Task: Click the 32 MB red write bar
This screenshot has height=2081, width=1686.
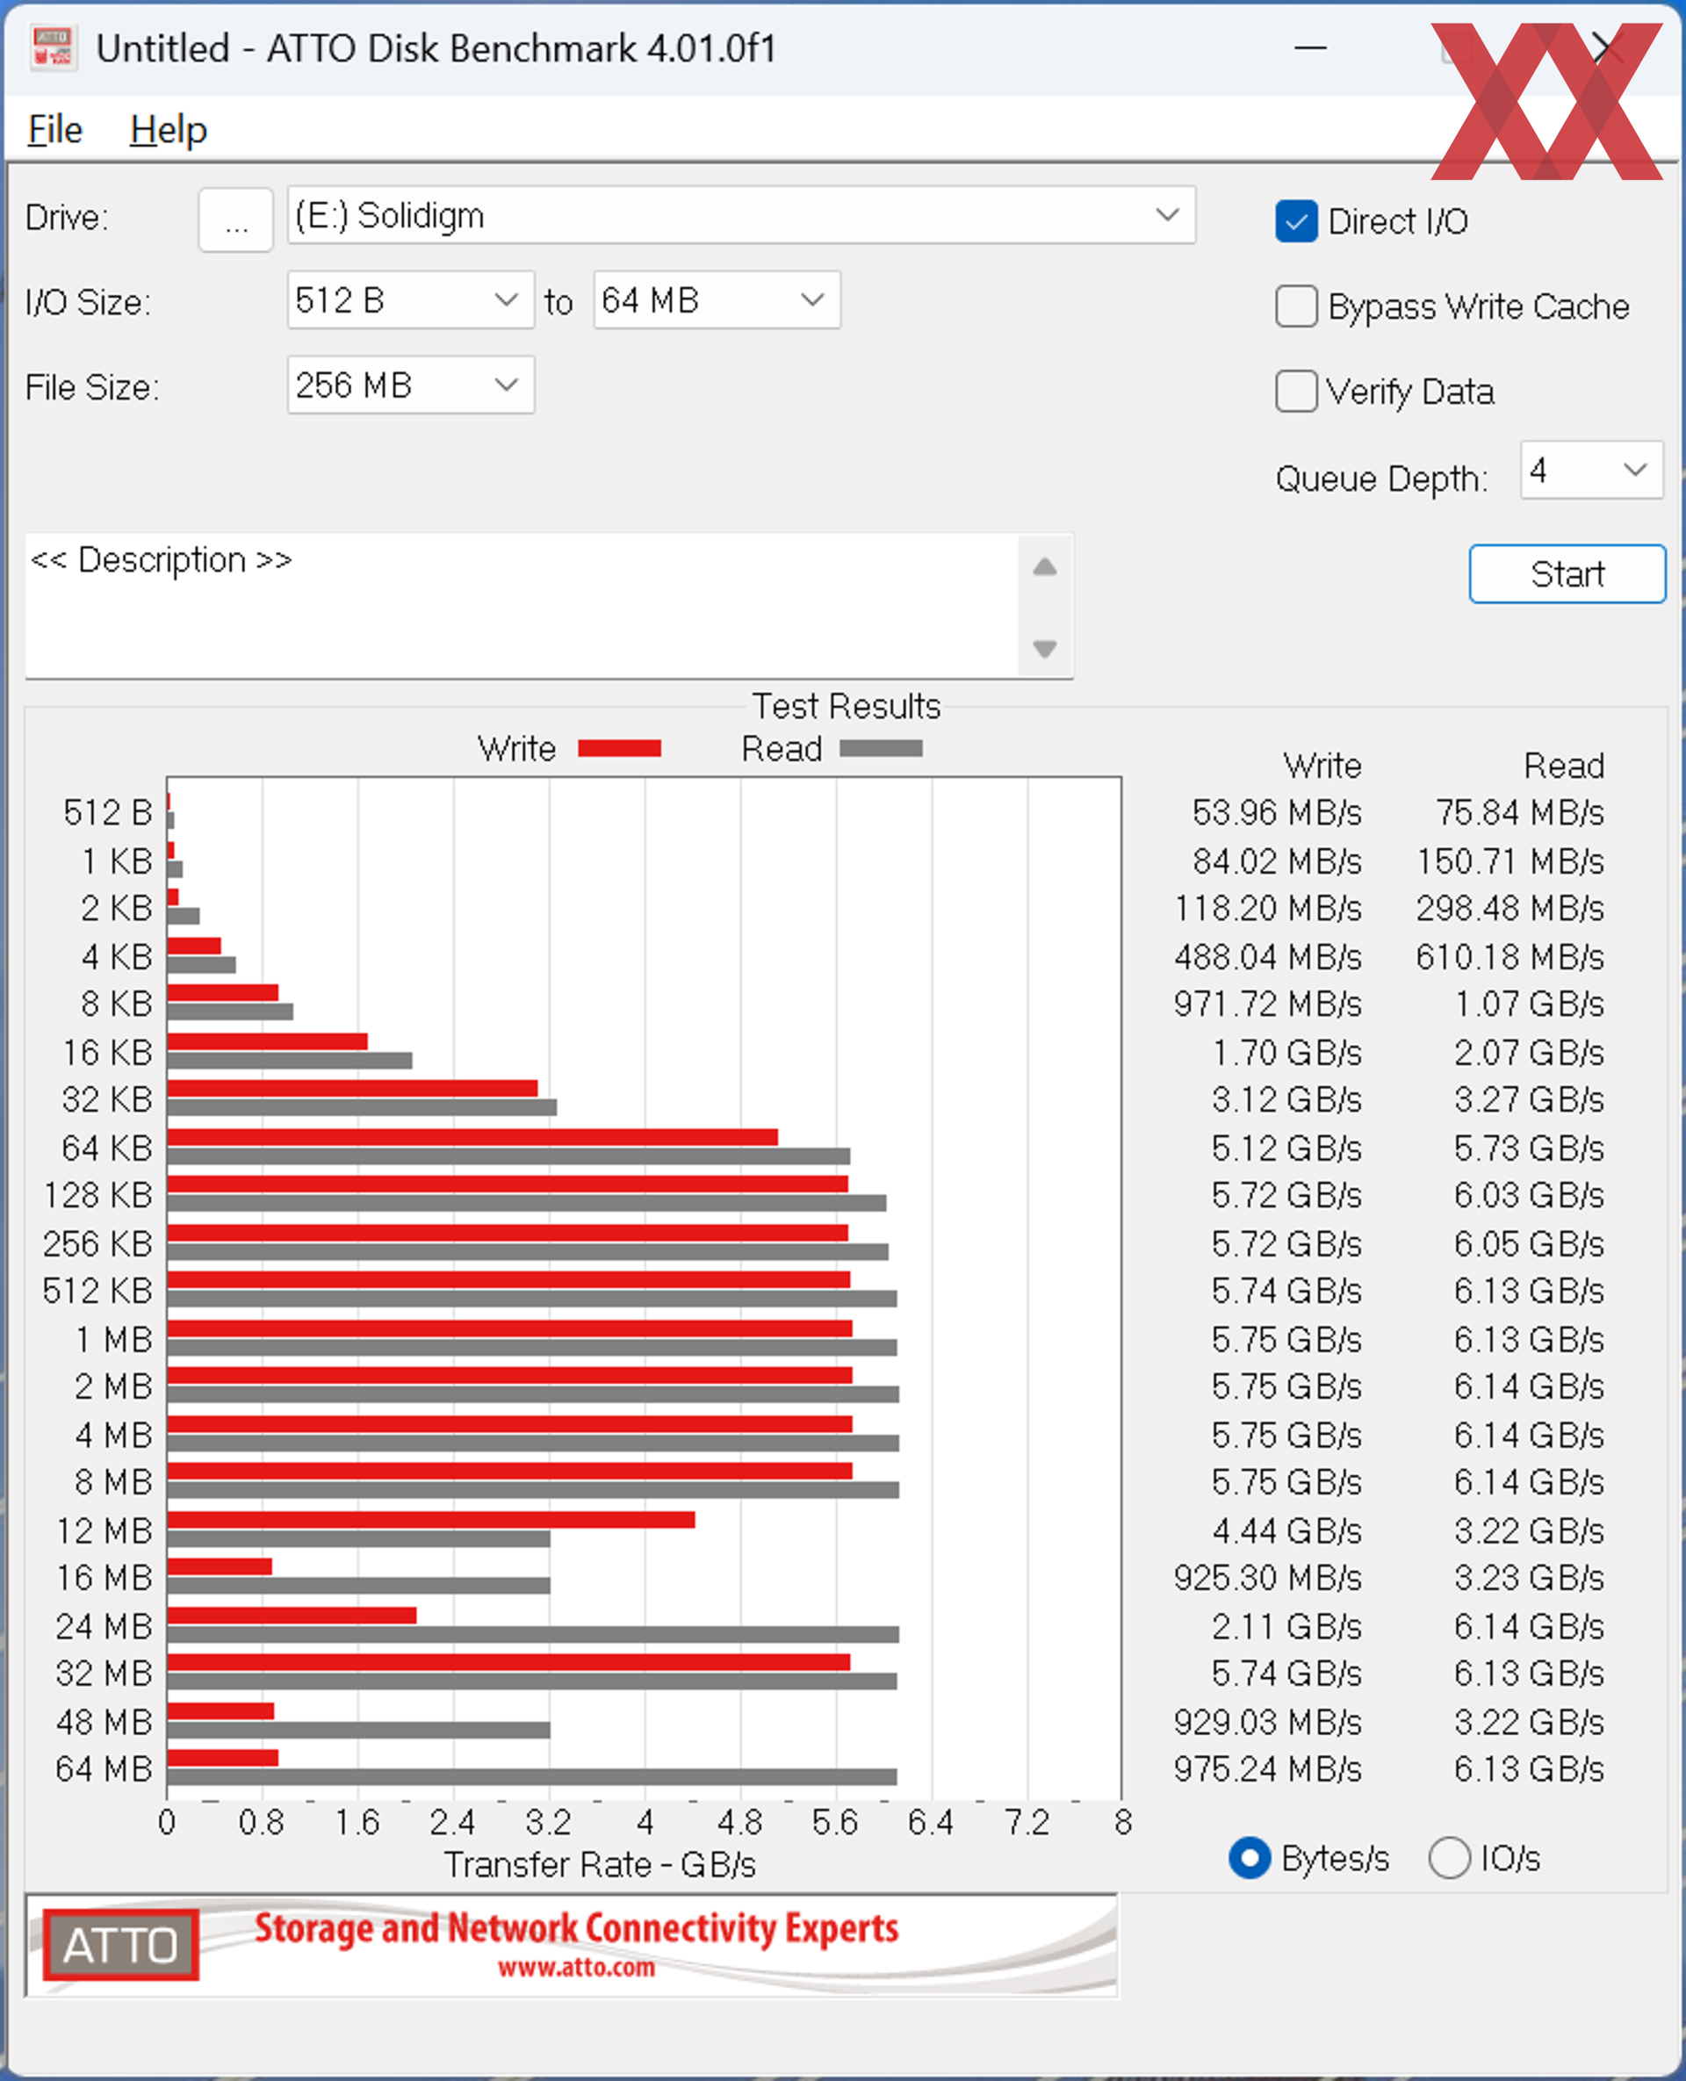Action: click(508, 1662)
